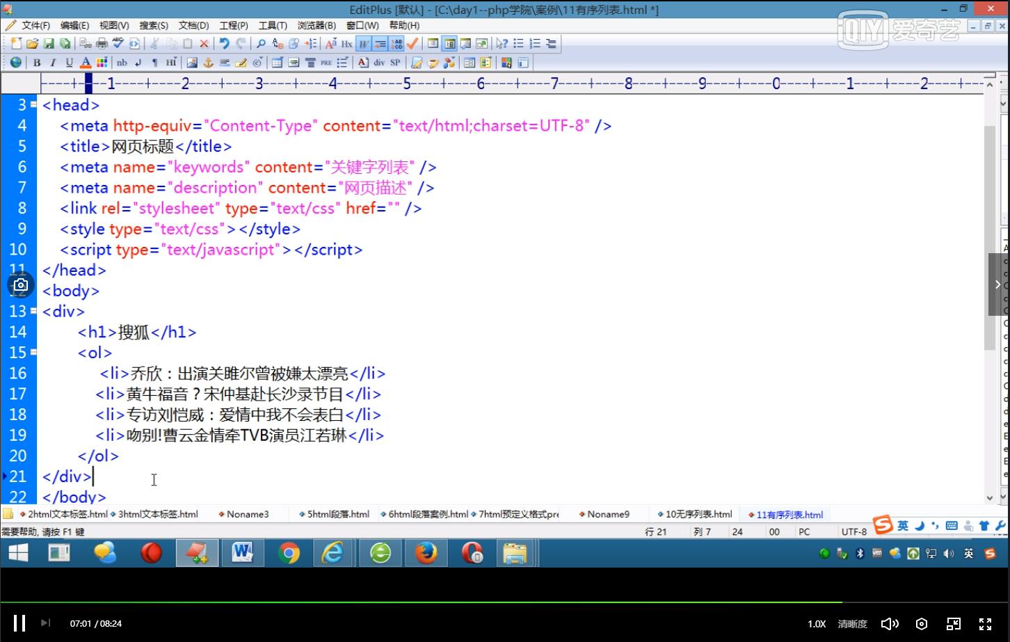Open the 1.0X playback speed selector
1010x642 pixels.
[817, 624]
